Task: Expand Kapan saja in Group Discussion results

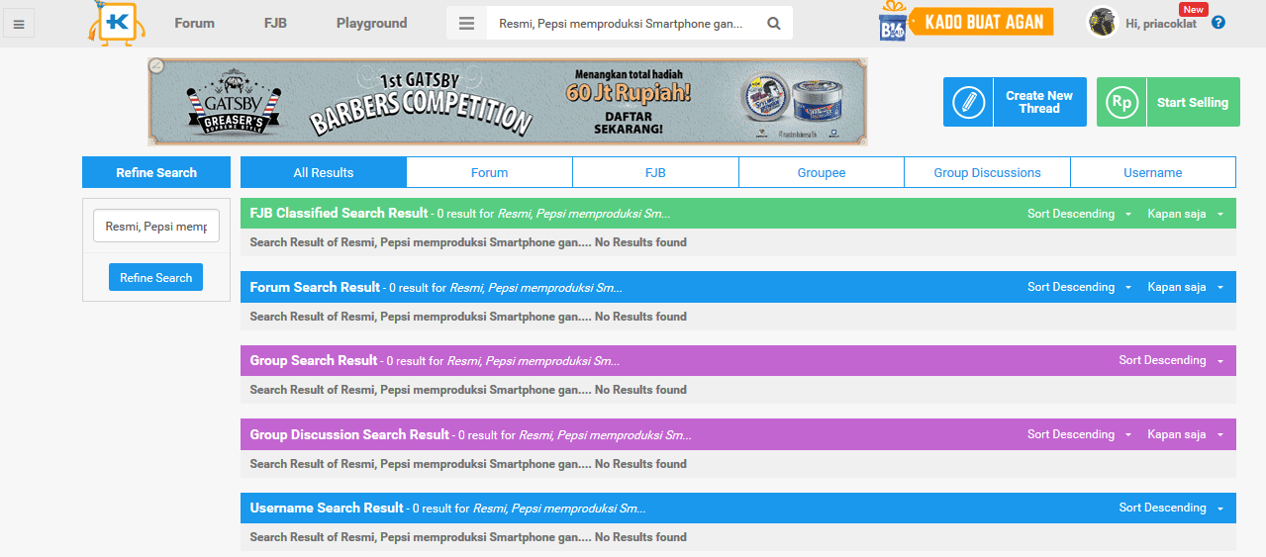Action: pos(1185,434)
